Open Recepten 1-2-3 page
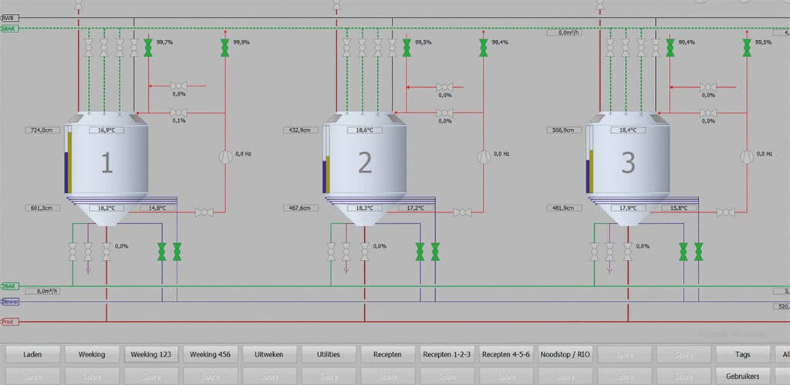Image resolution: width=790 pixels, height=385 pixels. (447, 354)
